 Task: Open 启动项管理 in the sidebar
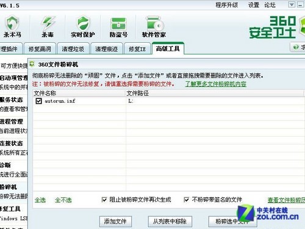[13, 78]
